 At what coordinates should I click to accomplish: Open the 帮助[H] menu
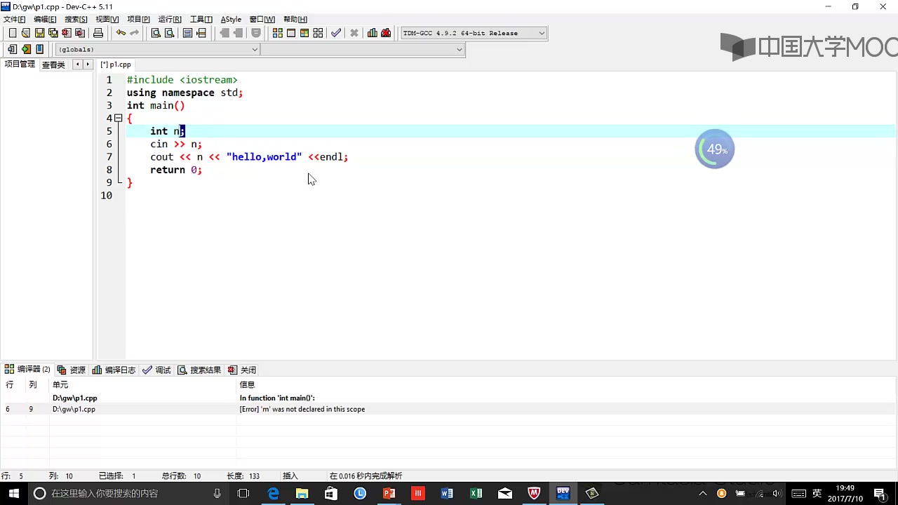295,19
